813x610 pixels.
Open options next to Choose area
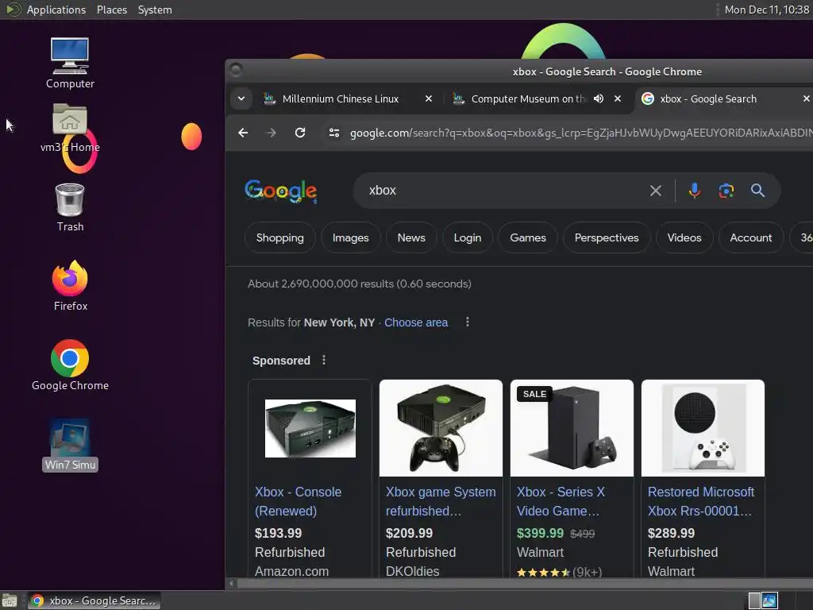point(467,322)
